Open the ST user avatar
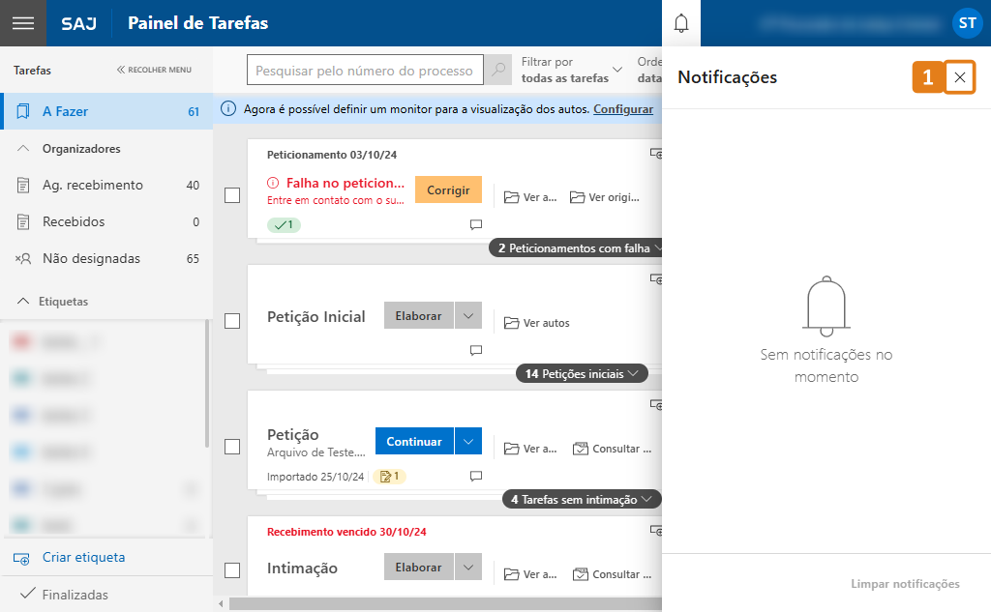This screenshot has width=991, height=612. (x=966, y=23)
